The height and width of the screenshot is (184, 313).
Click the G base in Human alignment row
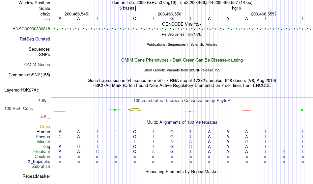172,132
